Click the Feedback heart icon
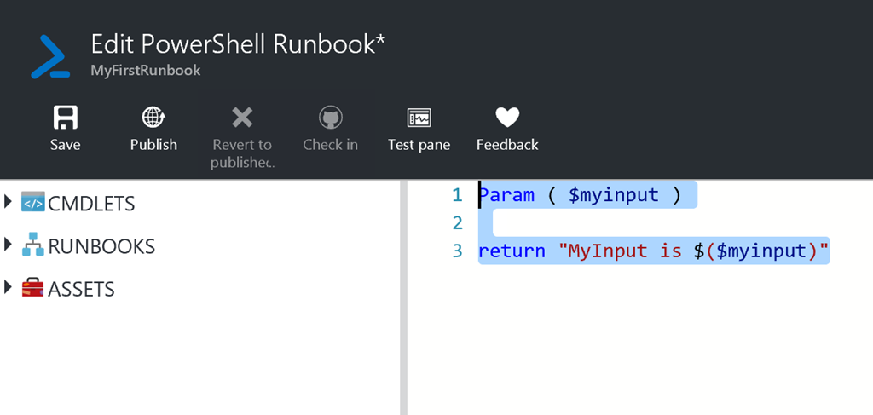Screen dimensions: 873x415 click(x=507, y=118)
